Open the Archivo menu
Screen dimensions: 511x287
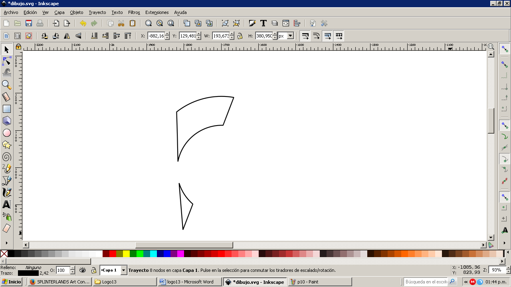click(x=11, y=12)
